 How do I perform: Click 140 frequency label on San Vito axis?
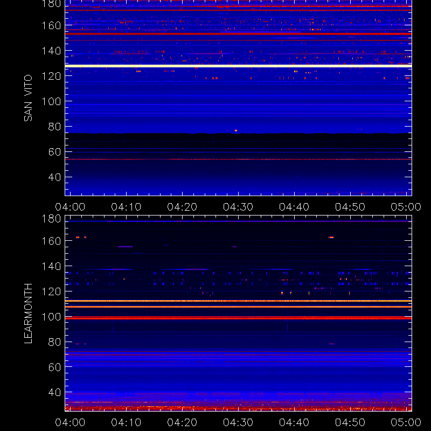(51, 51)
